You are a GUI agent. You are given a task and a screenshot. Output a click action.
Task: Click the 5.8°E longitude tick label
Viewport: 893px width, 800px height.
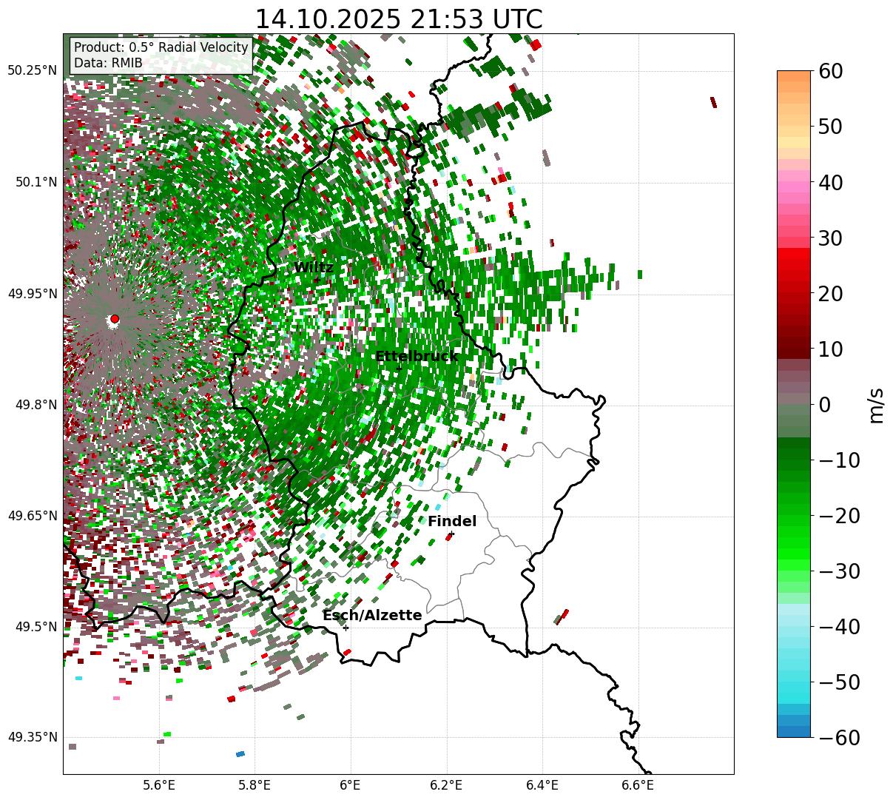(255, 786)
